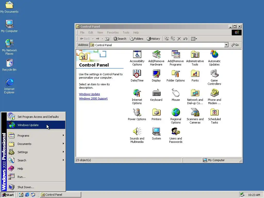This screenshot has width=264, height=198.
Task: Click the Windows 2000 Support link
Action: coord(93,98)
